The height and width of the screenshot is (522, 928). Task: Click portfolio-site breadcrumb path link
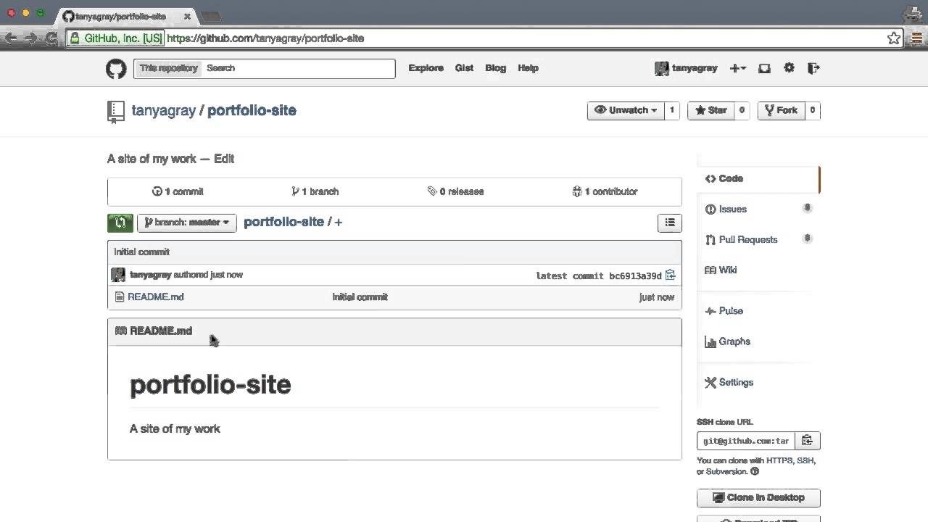pos(283,222)
